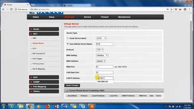The width and height of the screenshot is (194, 109).
Task: Open the WAN Setting Interface dropdown
Action: (x=102, y=55)
